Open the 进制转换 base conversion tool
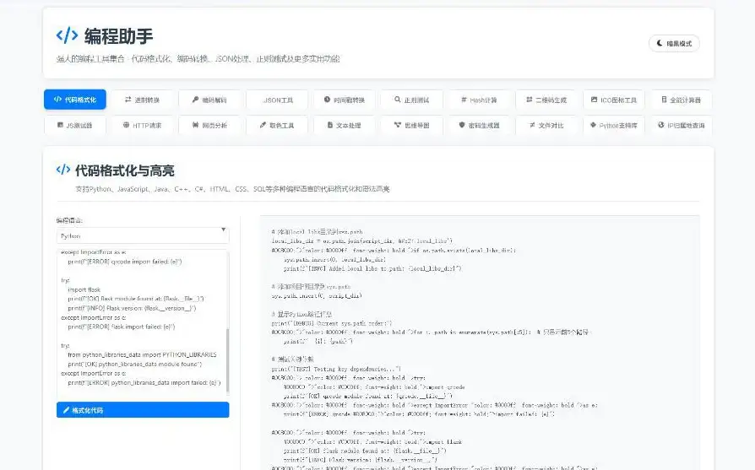The height and width of the screenshot is (470, 755). (142, 100)
